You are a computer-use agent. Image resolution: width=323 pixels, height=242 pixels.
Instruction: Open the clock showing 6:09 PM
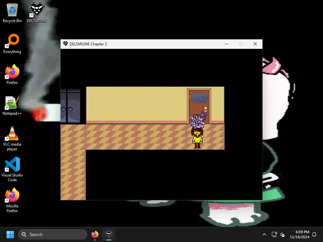(x=300, y=234)
